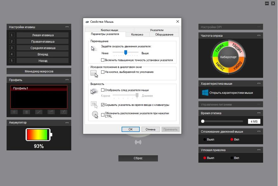Click the response time slider knob
The width and height of the screenshot is (278, 186).
tap(203, 121)
